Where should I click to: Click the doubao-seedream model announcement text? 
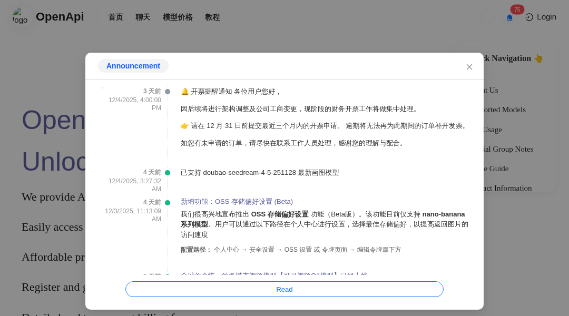(x=260, y=173)
